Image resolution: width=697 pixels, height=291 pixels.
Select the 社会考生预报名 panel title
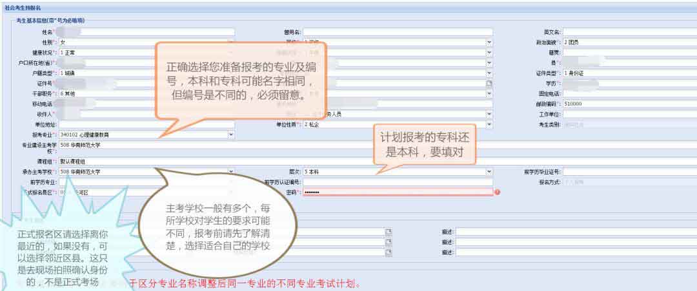pos(23,7)
